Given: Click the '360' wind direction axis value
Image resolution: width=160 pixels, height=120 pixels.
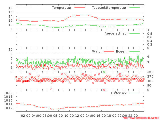Looking at the screenshot, I should 150,72.
